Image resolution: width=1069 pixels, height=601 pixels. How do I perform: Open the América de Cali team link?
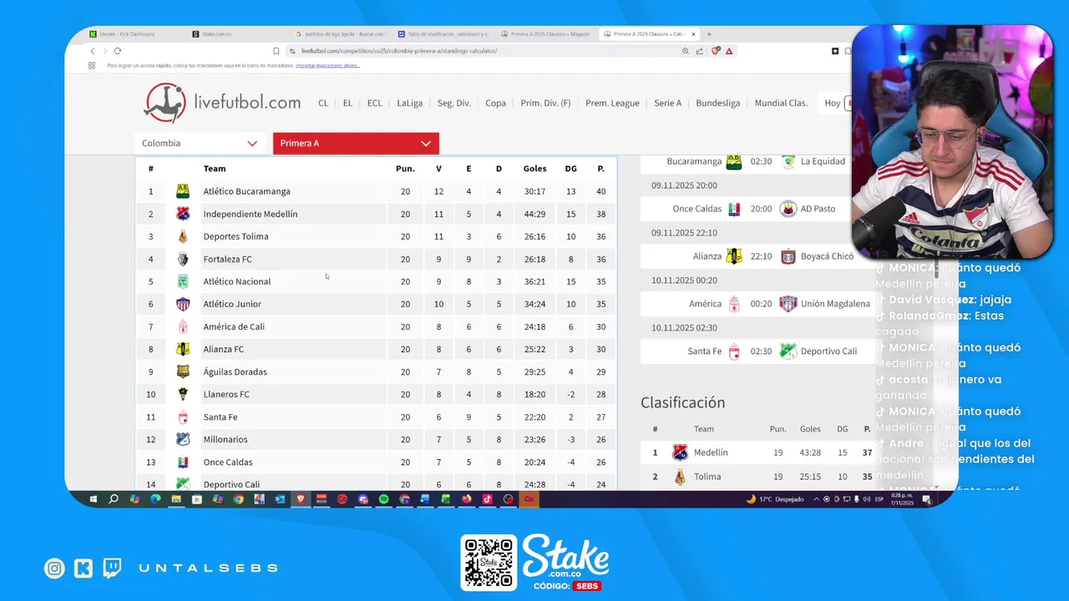point(234,326)
